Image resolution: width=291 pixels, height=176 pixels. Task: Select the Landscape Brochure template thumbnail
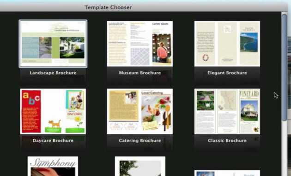tap(53, 44)
